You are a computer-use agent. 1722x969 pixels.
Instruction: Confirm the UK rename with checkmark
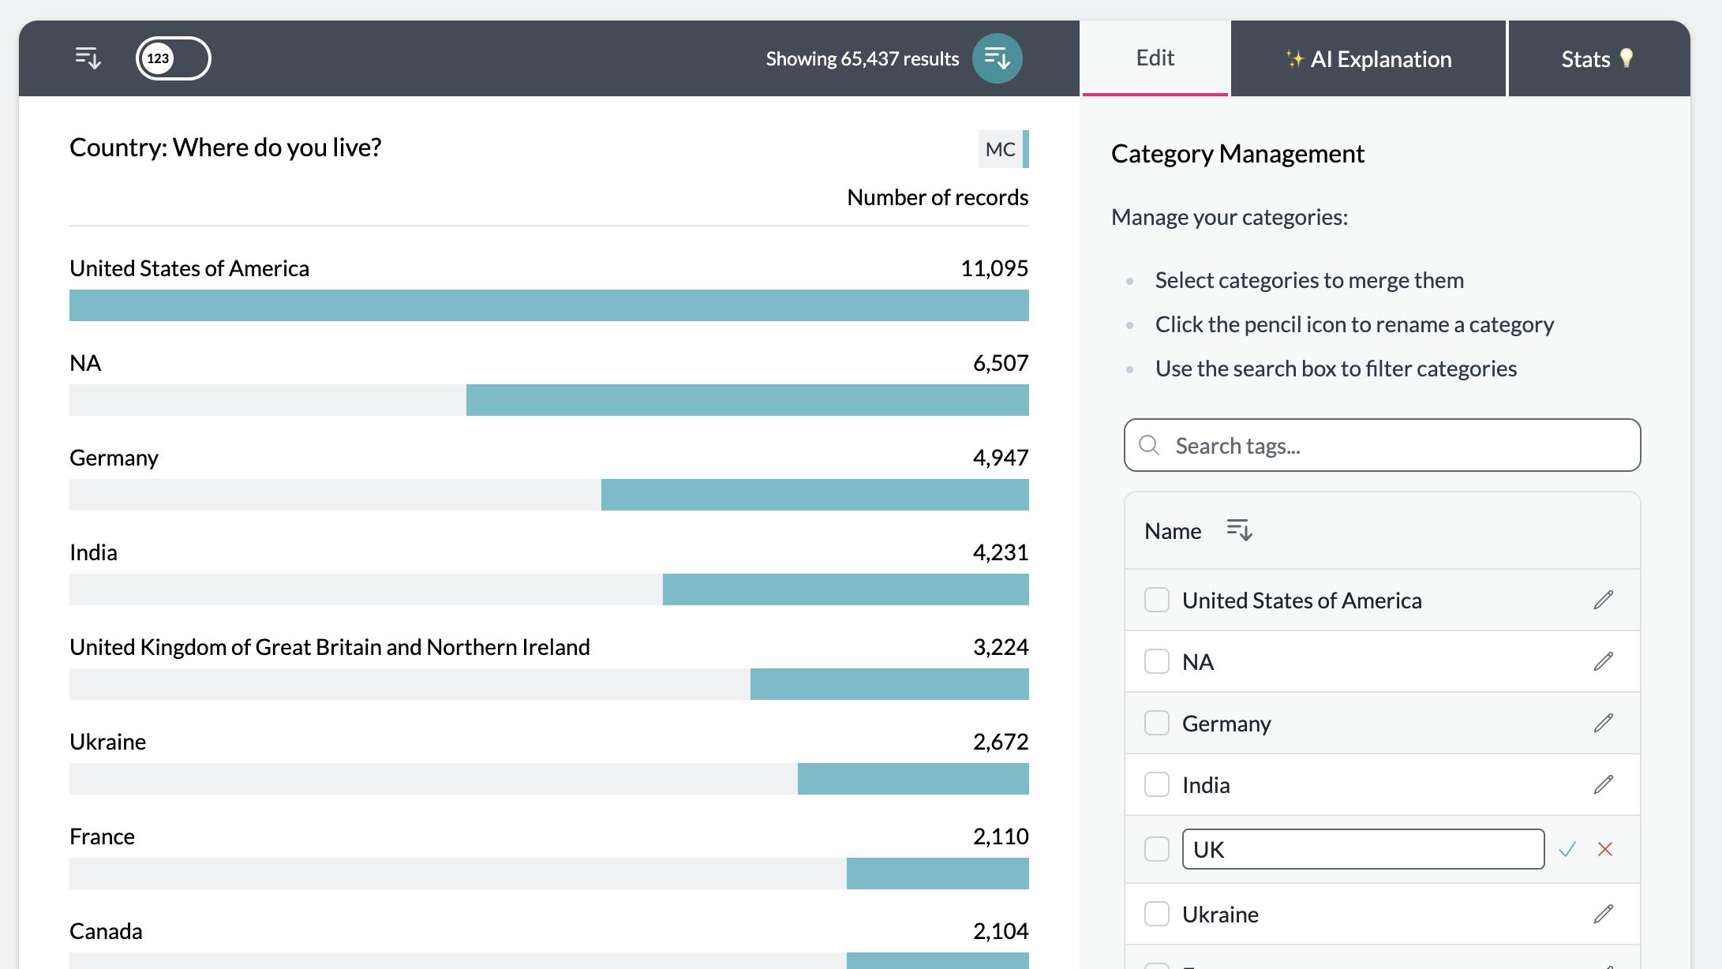point(1567,850)
